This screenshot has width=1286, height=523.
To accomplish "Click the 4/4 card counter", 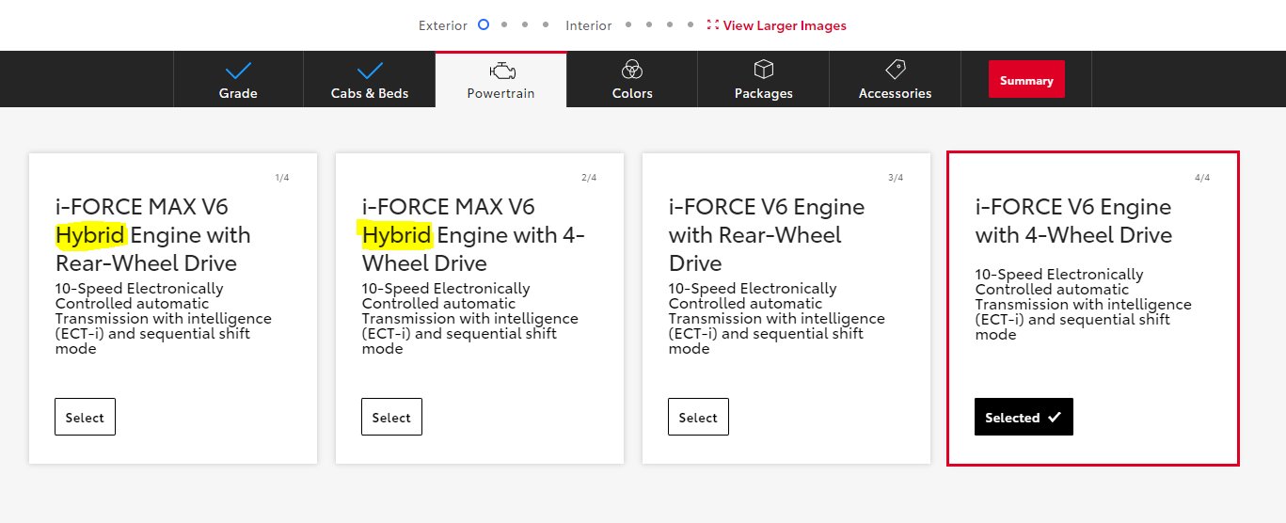I will click(1202, 178).
